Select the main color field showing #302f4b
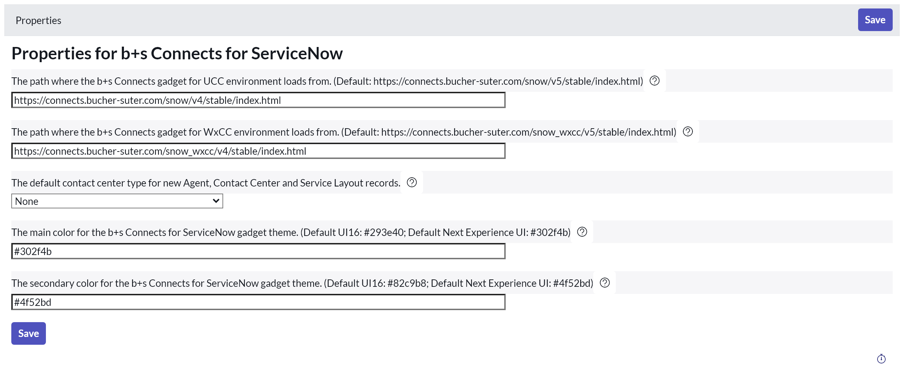 click(258, 251)
